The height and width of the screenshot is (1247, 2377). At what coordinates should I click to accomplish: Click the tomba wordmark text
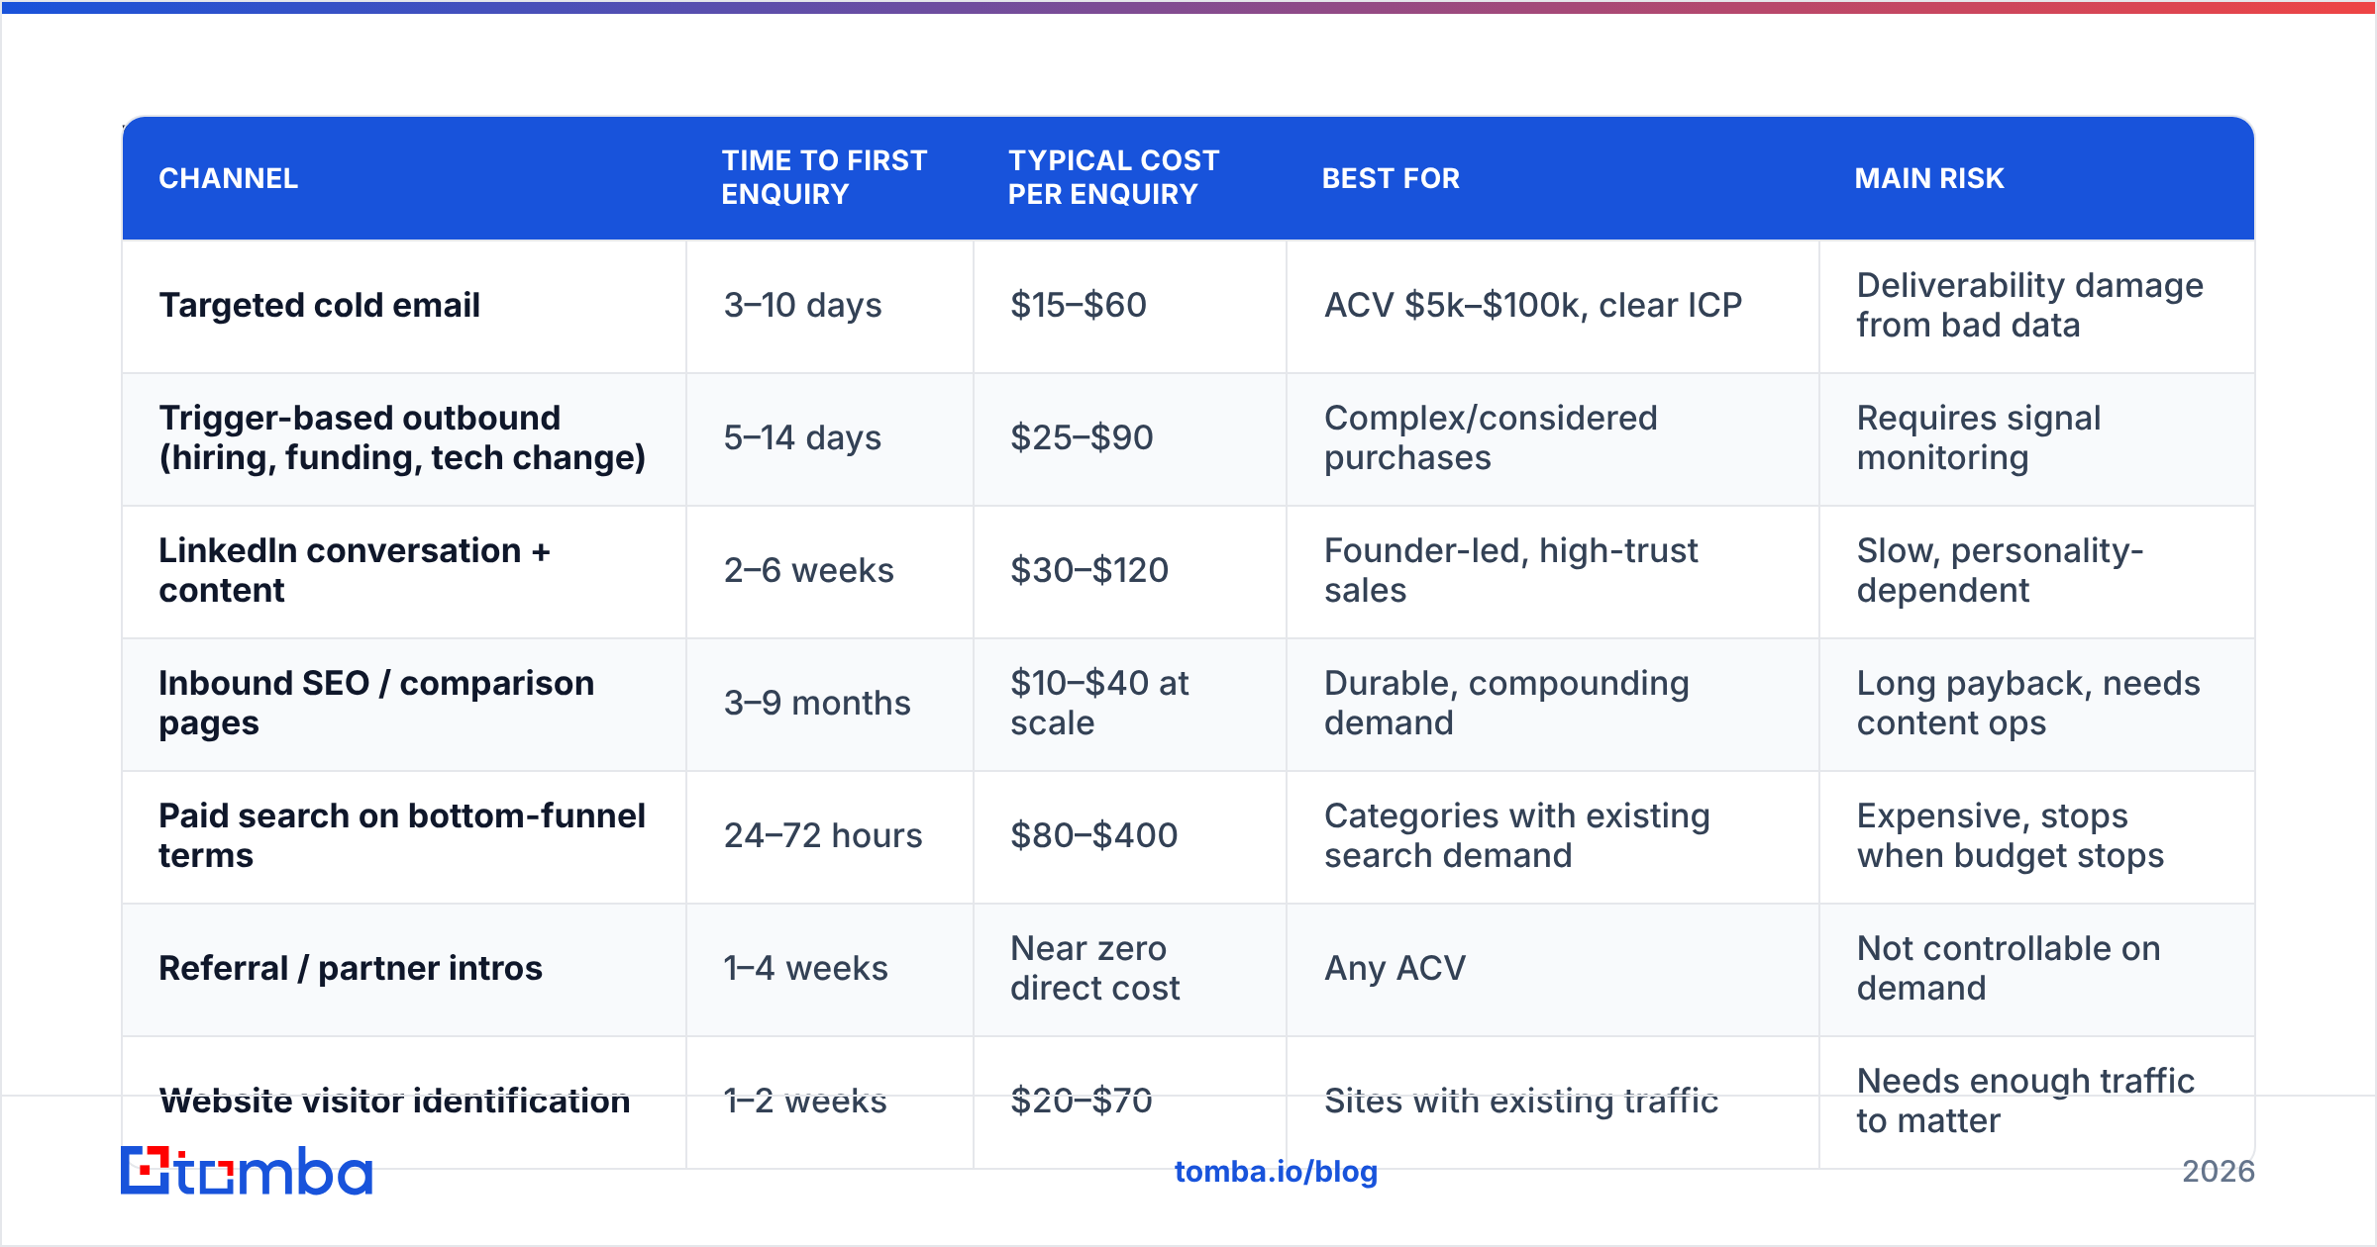tap(273, 1172)
